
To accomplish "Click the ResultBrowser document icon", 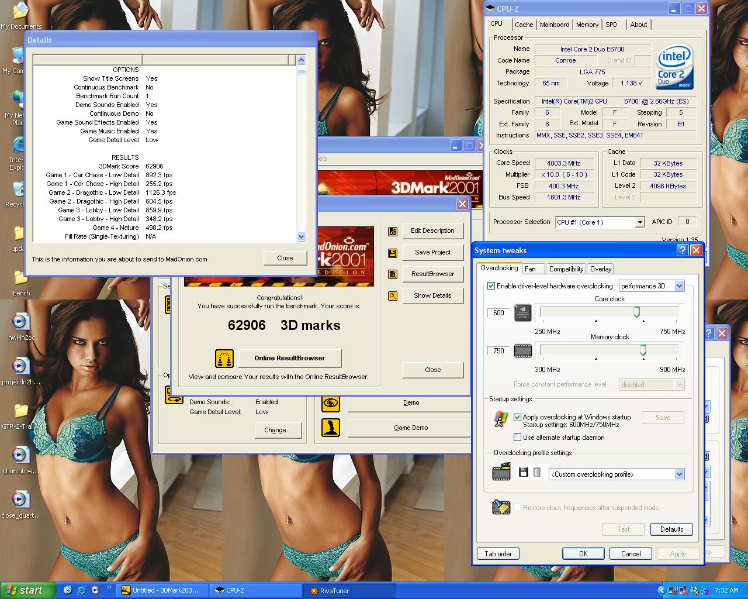I will tap(393, 274).
